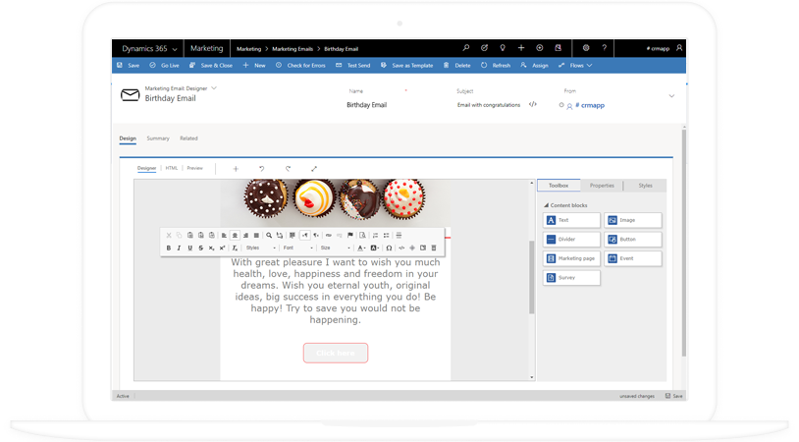Open the Marketing Emails breadcrumb

click(x=293, y=49)
